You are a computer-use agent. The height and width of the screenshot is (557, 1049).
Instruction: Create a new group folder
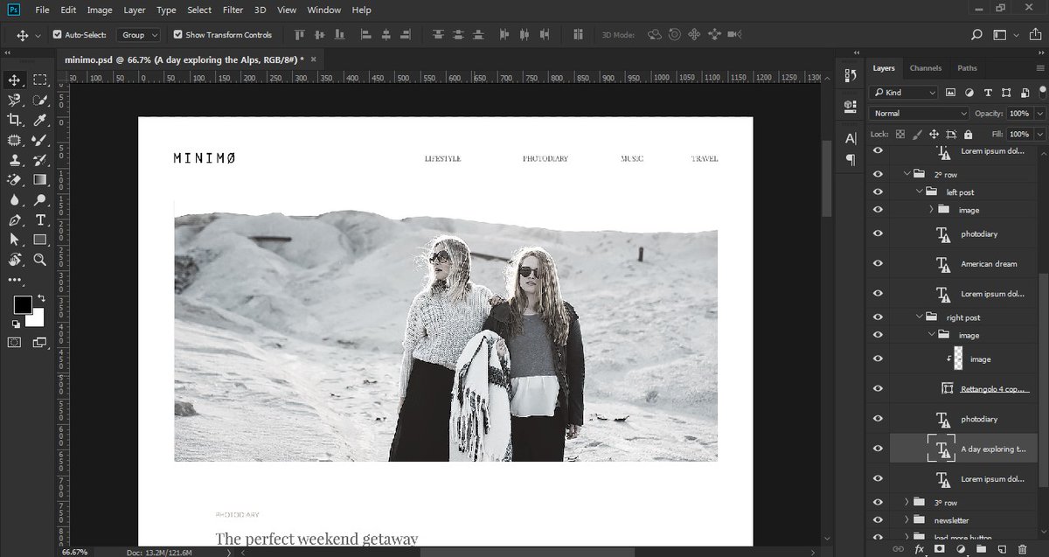pos(980,549)
